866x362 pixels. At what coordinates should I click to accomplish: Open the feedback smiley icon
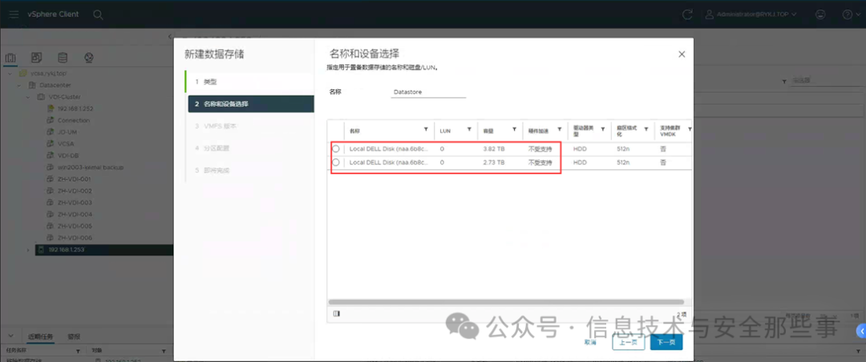tap(821, 14)
